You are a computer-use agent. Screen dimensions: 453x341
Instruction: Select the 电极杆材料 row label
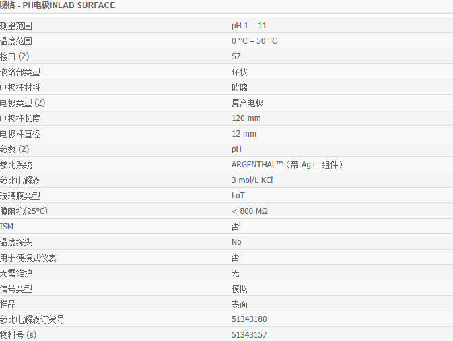[20, 87]
